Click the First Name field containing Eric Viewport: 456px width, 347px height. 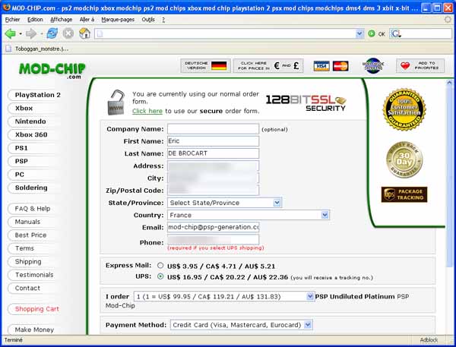point(213,141)
